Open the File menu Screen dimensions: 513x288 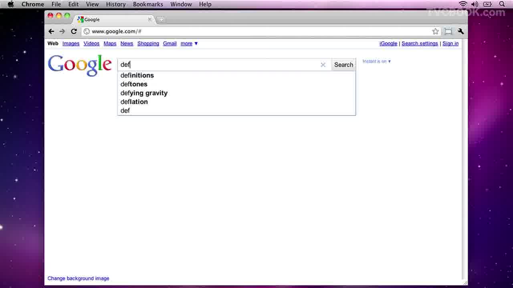click(x=56, y=4)
